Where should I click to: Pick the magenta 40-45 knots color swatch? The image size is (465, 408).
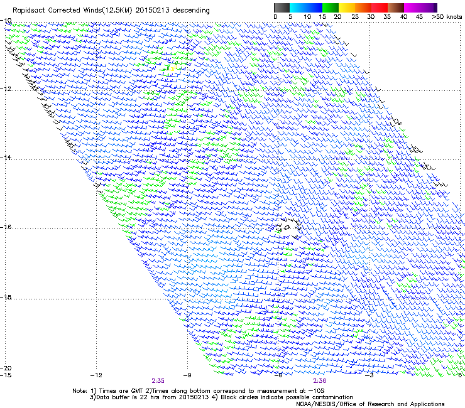click(412, 8)
